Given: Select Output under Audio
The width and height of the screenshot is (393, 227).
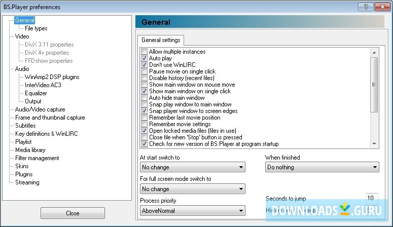Looking at the screenshot, I should click(x=33, y=101).
